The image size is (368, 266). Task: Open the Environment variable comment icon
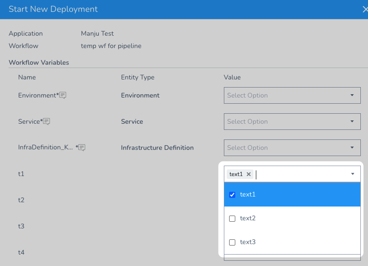point(63,95)
